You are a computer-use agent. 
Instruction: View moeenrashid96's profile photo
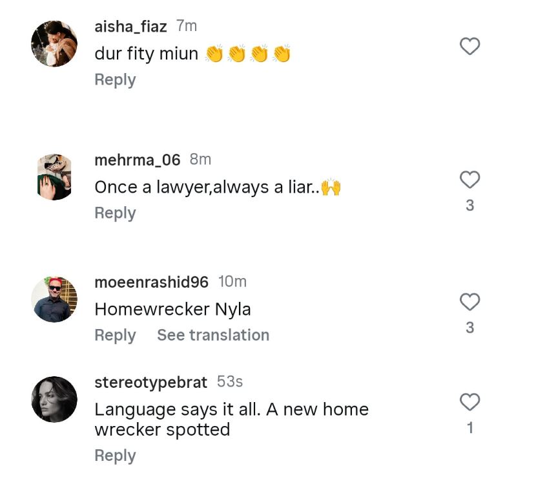point(54,299)
